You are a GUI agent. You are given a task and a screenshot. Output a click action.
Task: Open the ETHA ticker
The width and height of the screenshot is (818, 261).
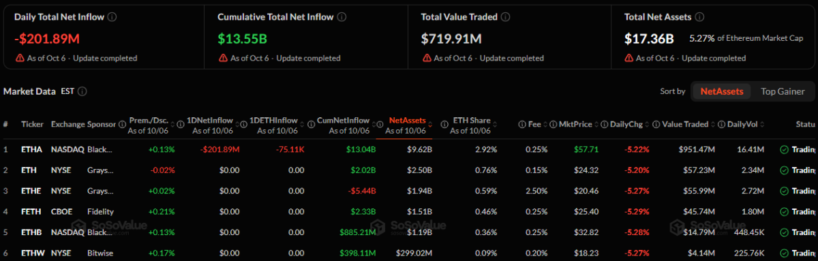[31, 149]
